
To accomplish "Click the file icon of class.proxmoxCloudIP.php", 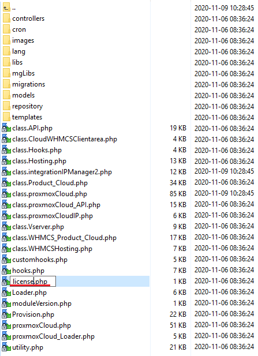I will click(6, 215).
